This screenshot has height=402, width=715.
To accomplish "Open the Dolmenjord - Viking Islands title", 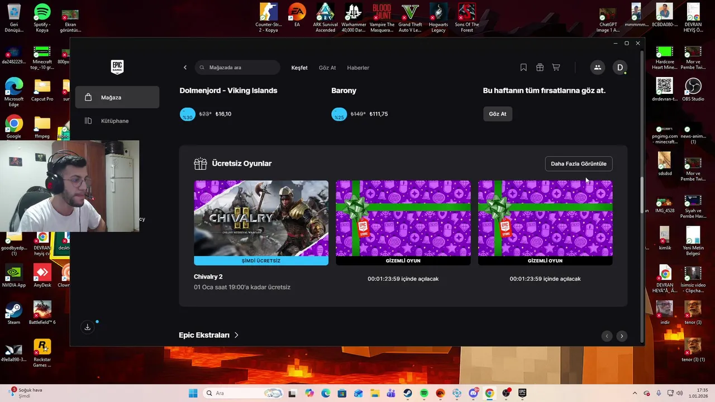I will pyautogui.click(x=228, y=90).
